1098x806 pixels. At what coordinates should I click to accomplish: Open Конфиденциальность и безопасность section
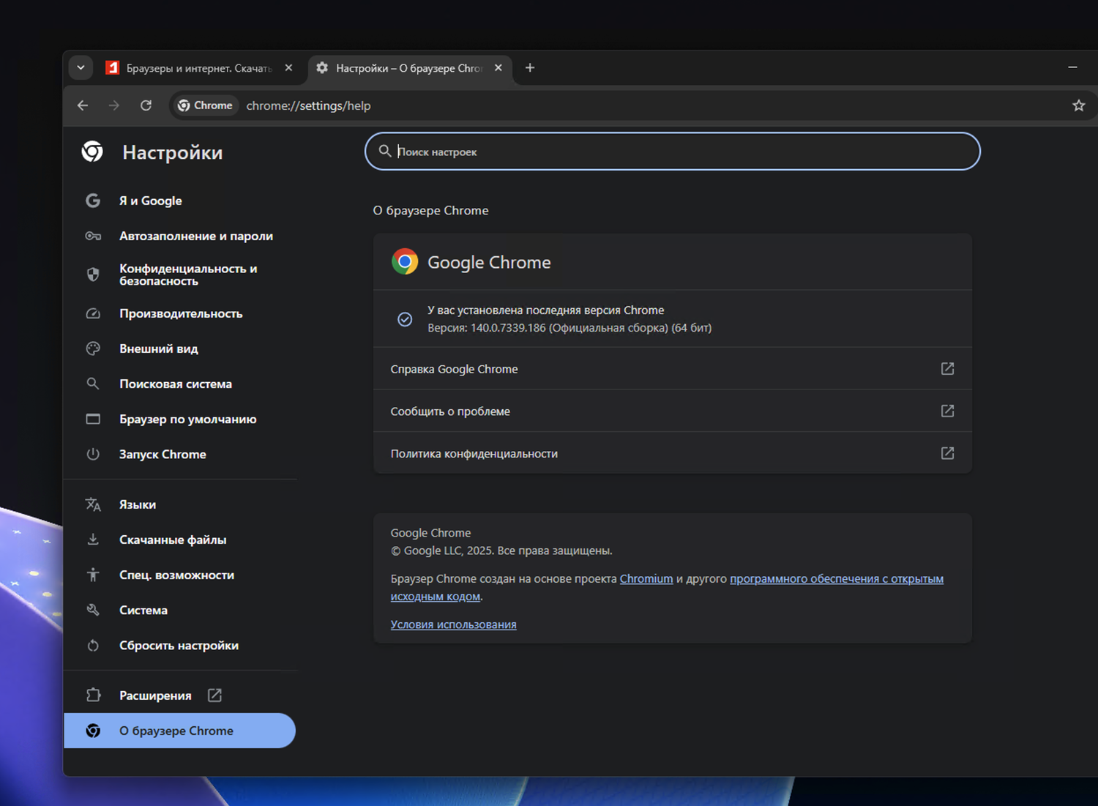click(179, 275)
